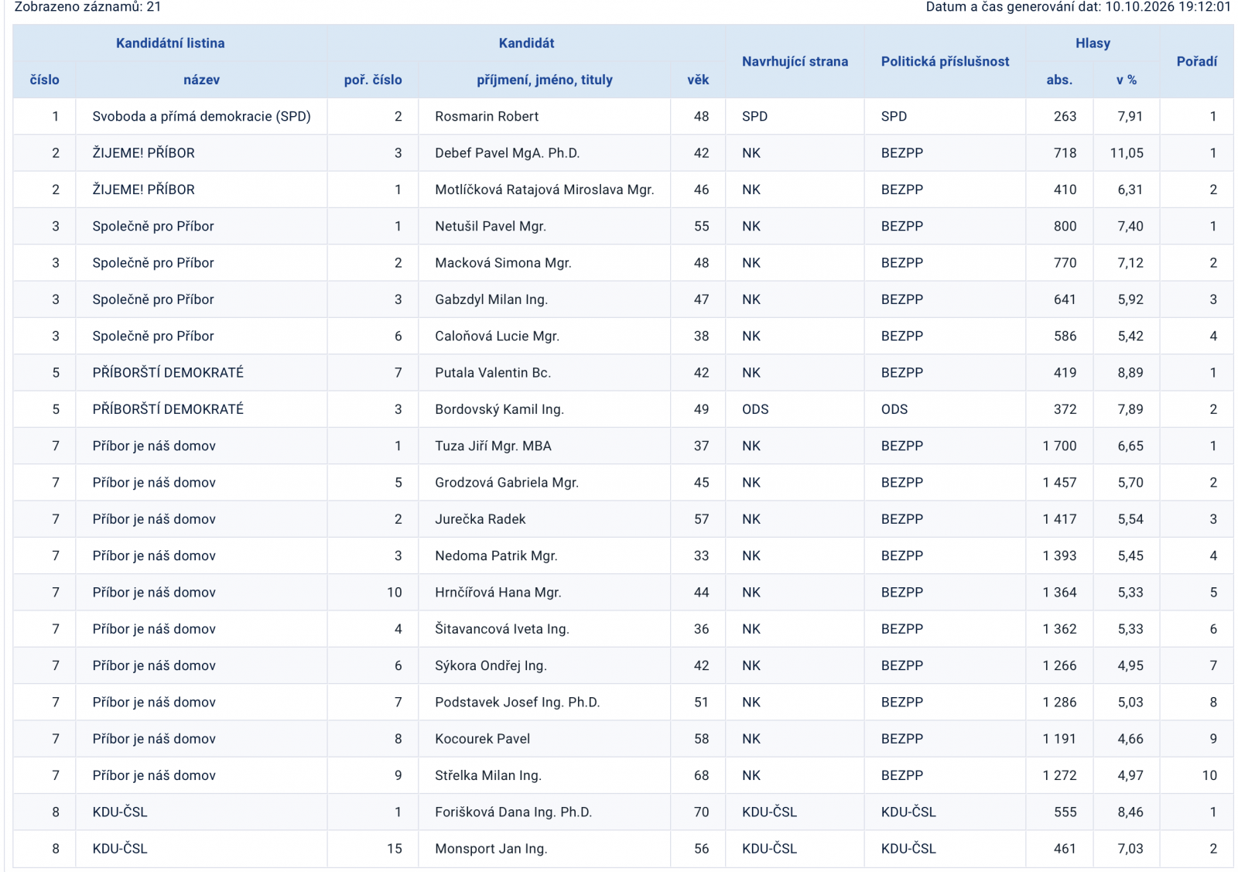Click the 'Kandidát' column header
Screen dimensions: 1238x872
[x=526, y=43]
